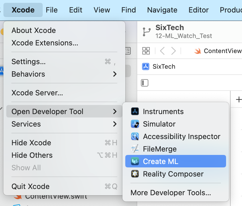
Task: Click the SixTech project icon in breadcrumb
Action: click(146, 67)
